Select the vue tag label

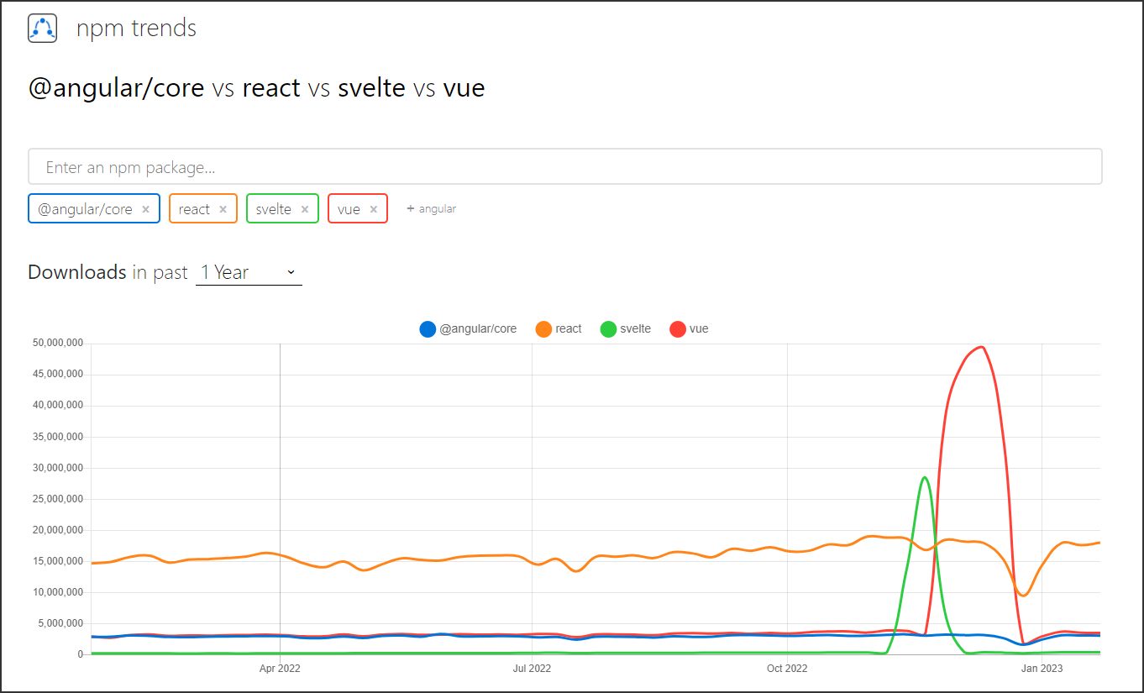(349, 209)
